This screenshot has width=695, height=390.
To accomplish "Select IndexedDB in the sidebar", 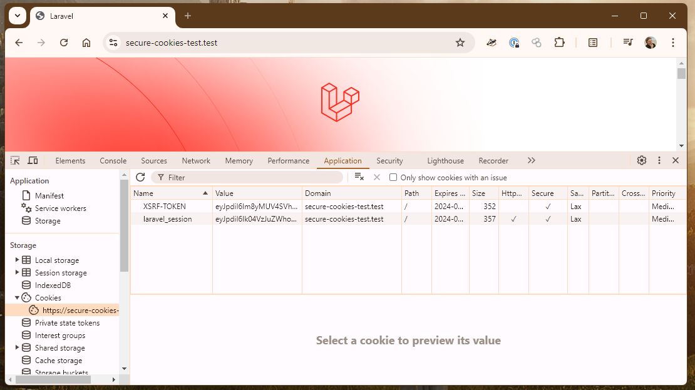I will 53,285.
